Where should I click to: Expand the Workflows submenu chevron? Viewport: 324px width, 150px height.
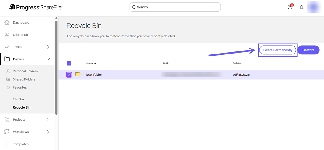pyautogui.click(x=48, y=132)
